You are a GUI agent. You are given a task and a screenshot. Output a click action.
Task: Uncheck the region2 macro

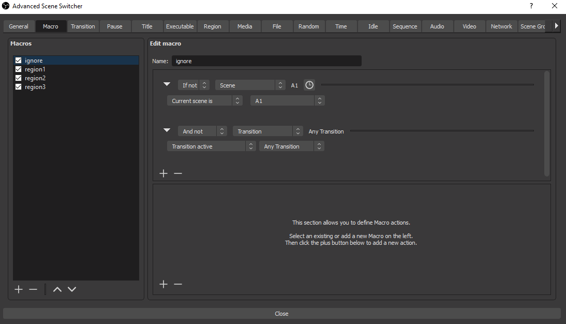click(x=19, y=78)
